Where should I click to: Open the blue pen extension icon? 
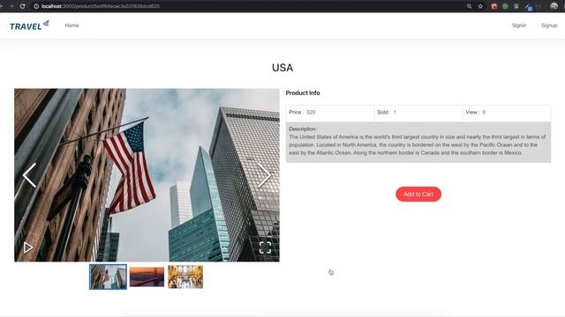click(x=528, y=7)
